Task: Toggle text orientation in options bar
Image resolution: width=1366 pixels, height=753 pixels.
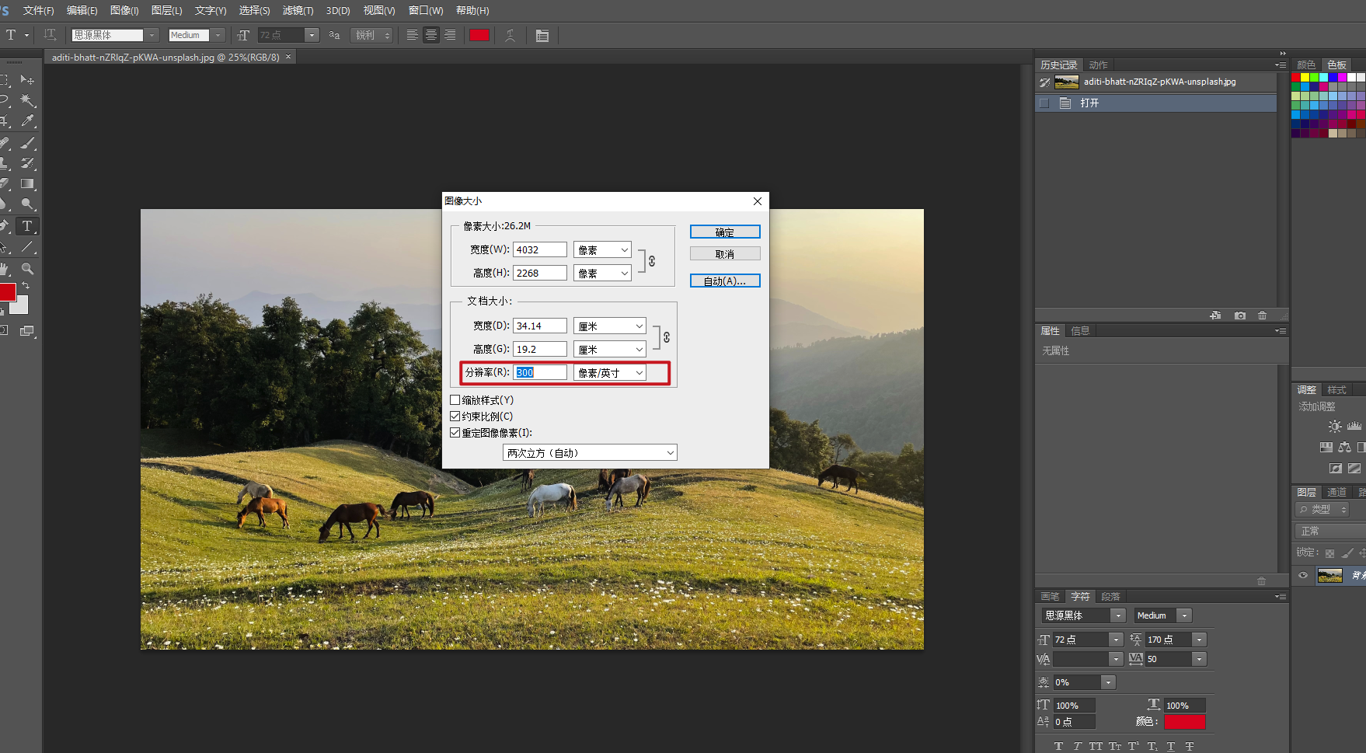Action: (51, 35)
